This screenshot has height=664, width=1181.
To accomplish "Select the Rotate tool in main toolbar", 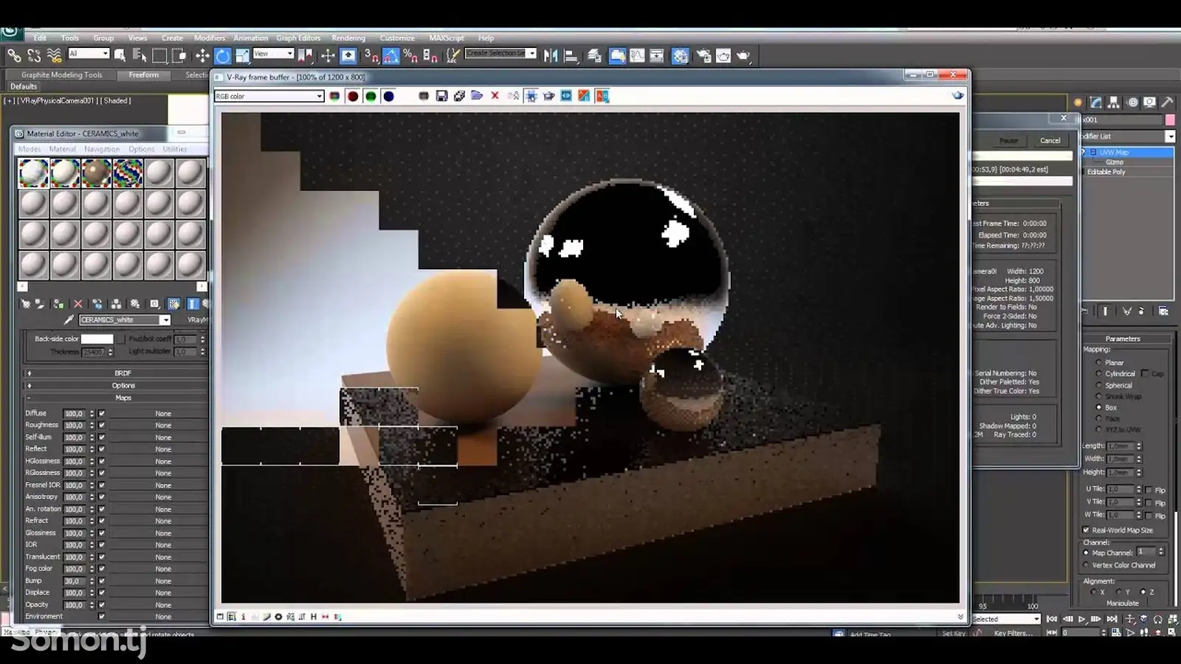I will 223,56.
